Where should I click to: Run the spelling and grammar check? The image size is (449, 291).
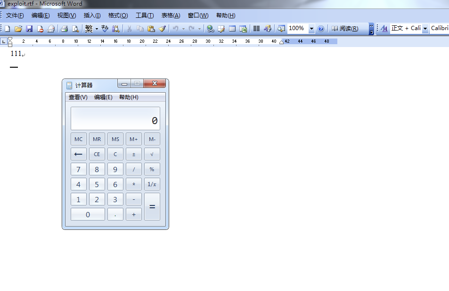tap(105, 29)
